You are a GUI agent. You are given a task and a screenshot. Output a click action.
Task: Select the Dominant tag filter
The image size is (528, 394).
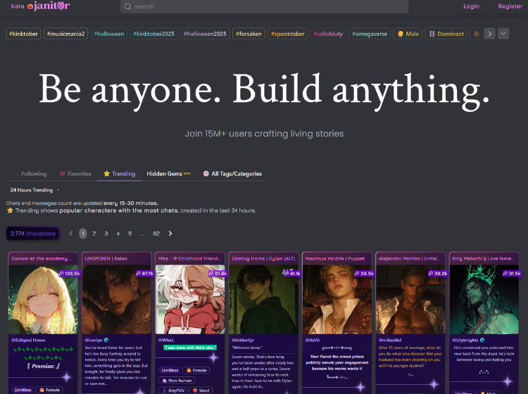tap(446, 33)
